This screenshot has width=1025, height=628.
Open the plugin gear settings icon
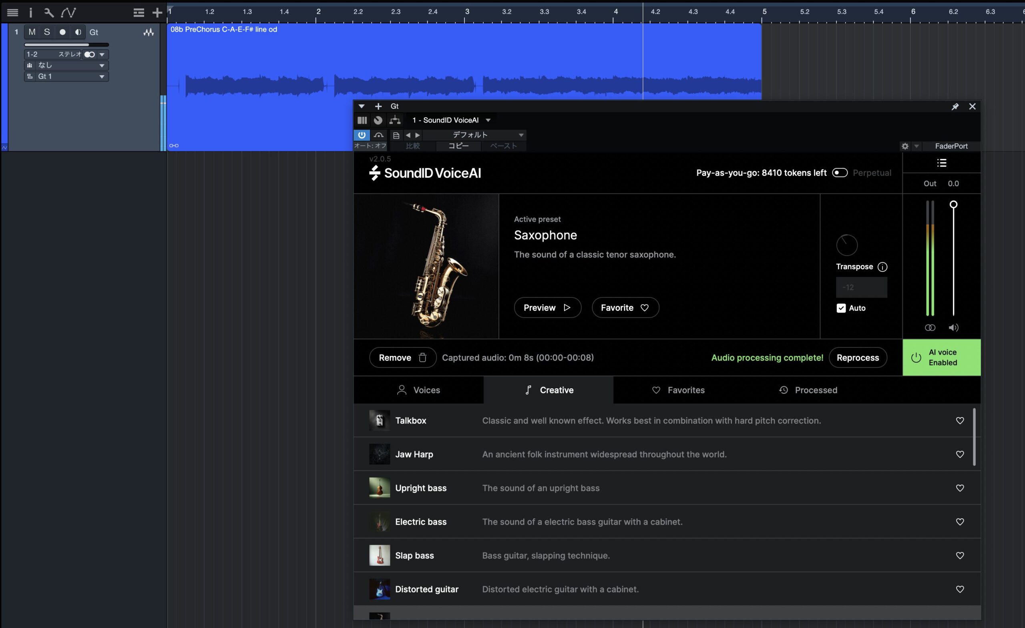tap(905, 146)
